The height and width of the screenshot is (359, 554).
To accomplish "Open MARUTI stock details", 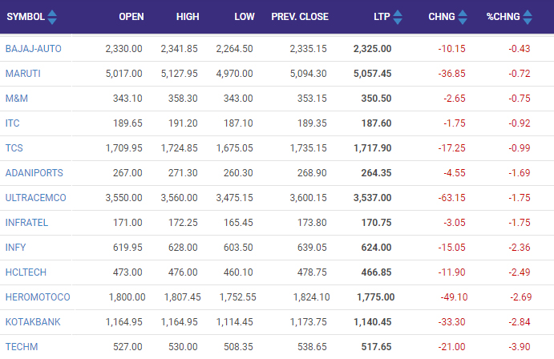I will click(x=22, y=74).
